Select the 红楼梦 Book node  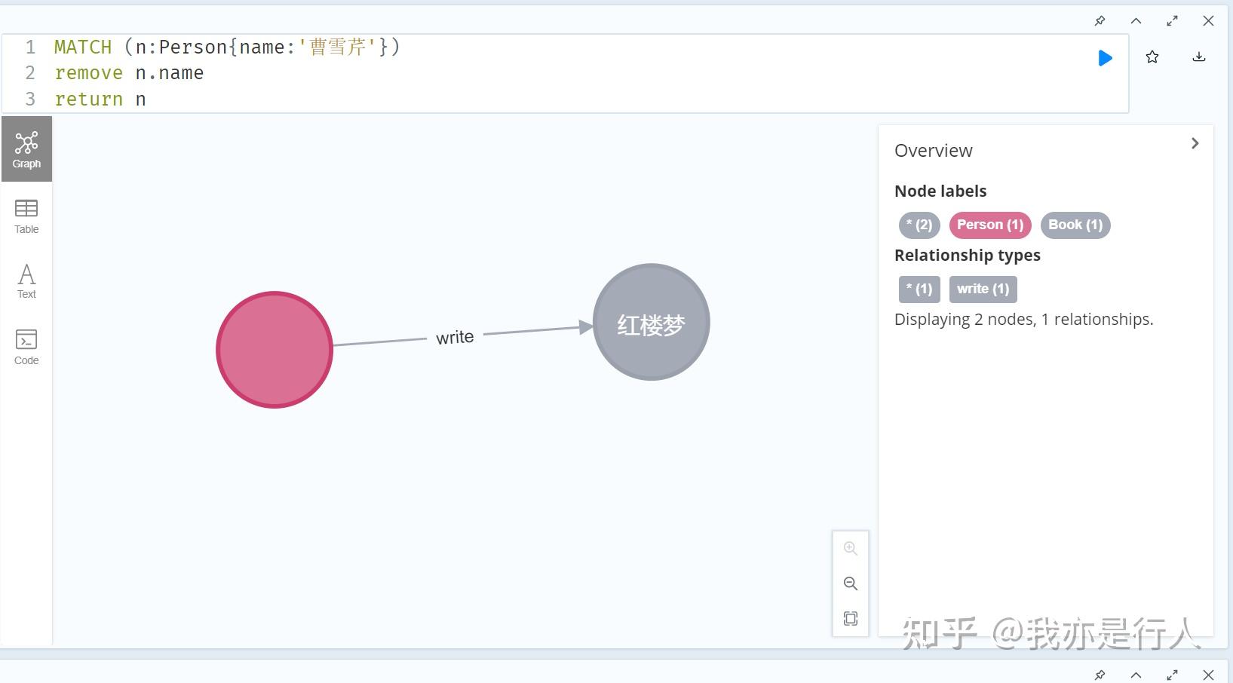pyautogui.click(x=651, y=322)
